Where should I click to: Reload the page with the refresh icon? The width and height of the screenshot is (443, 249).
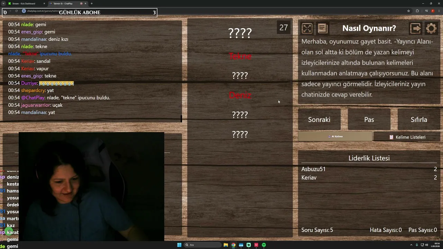[x=16, y=11]
